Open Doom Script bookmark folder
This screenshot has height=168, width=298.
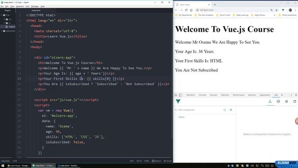click(223, 15)
